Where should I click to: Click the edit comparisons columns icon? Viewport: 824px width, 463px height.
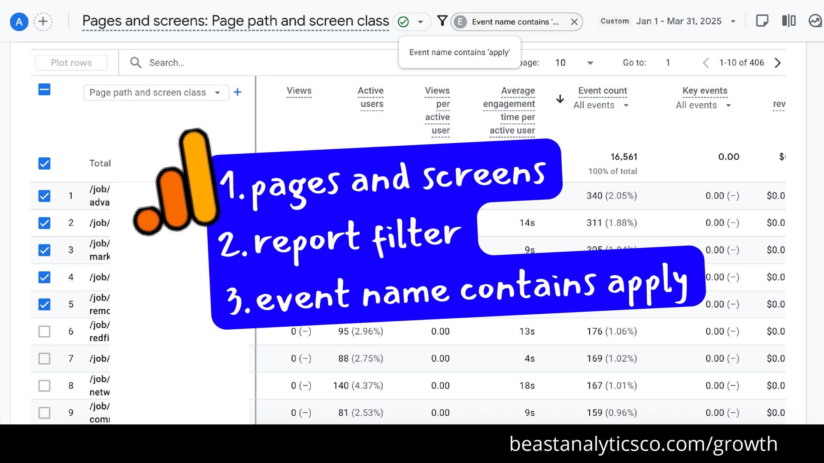(x=788, y=21)
